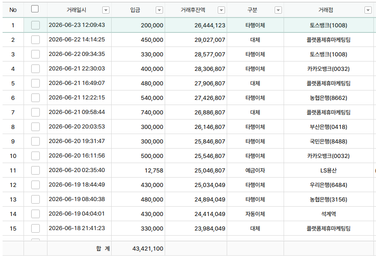Check the row 9 checkbox
Viewport: 376px width, 257px height.
[36, 141]
